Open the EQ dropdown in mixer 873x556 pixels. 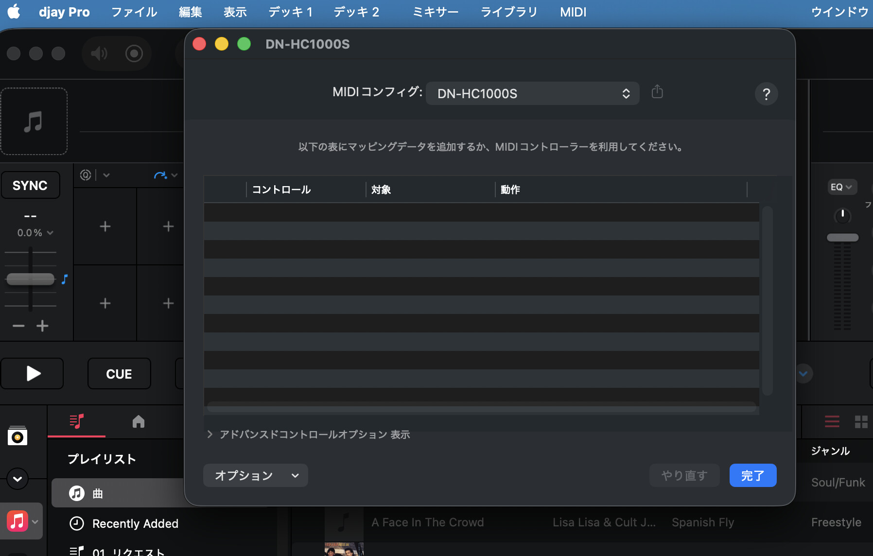[841, 187]
